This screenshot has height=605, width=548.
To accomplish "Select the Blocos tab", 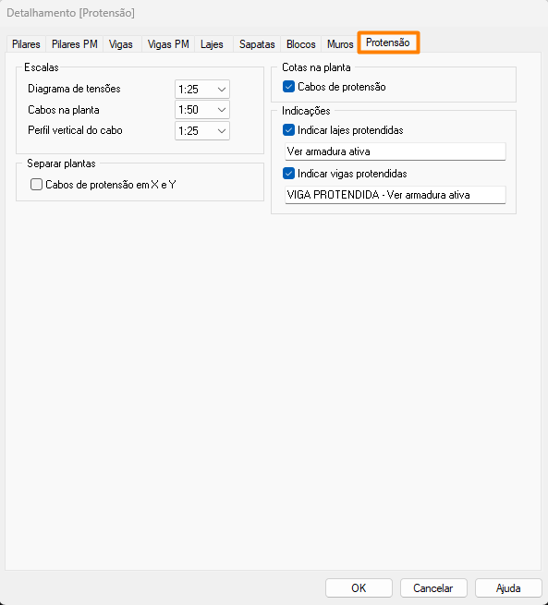I will [x=301, y=44].
